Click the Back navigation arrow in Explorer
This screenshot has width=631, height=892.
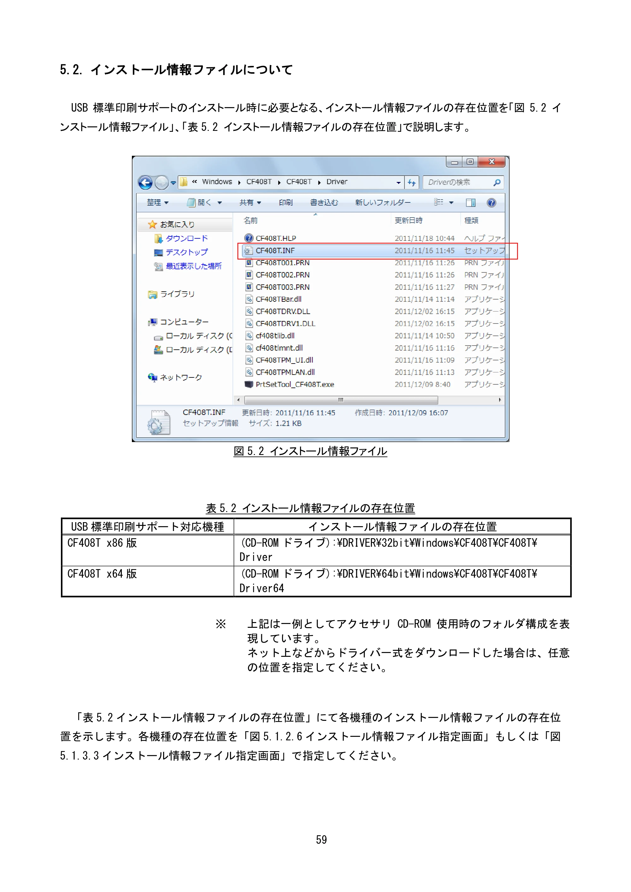coord(145,182)
